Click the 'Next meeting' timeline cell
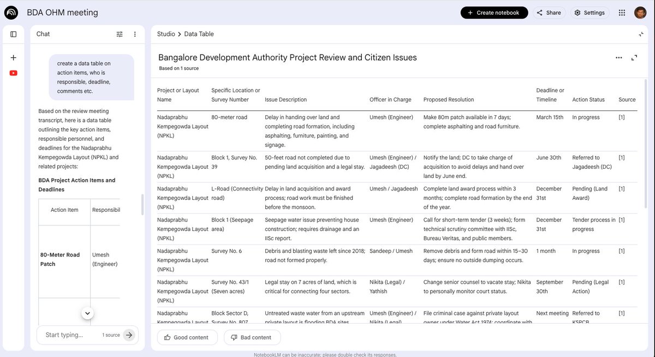Viewport: 655px width, 357px height. tap(552, 313)
